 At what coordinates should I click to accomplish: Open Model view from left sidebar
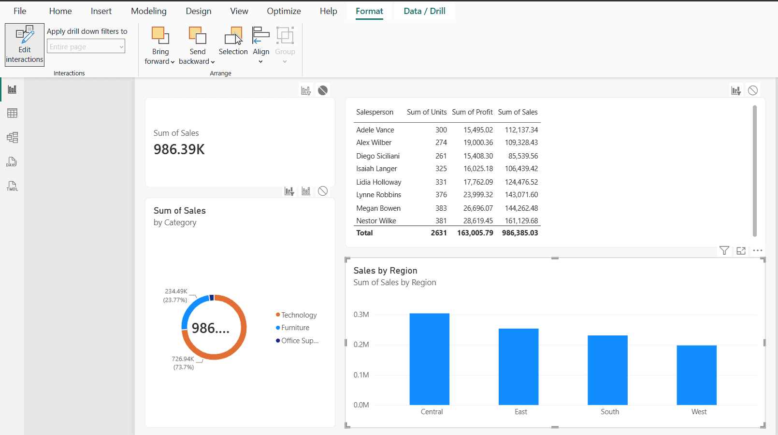(12, 137)
